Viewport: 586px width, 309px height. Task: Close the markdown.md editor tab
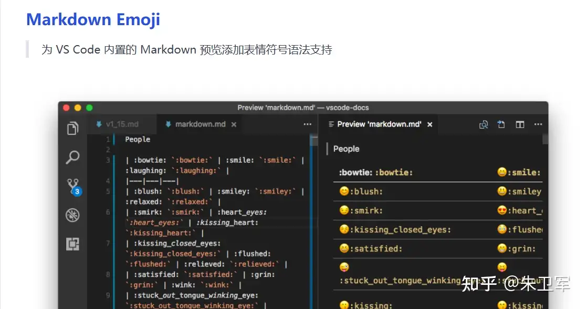[234, 125]
